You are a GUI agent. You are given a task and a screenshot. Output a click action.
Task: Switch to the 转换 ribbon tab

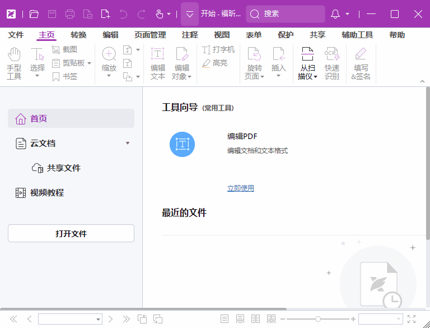coord(78,35)
